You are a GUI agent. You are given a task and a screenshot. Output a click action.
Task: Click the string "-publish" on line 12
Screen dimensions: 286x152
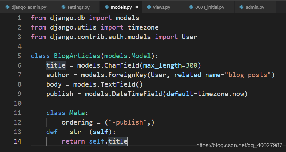coord(128,122)
